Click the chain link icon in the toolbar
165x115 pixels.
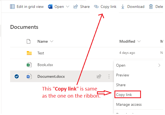(96, 7)
